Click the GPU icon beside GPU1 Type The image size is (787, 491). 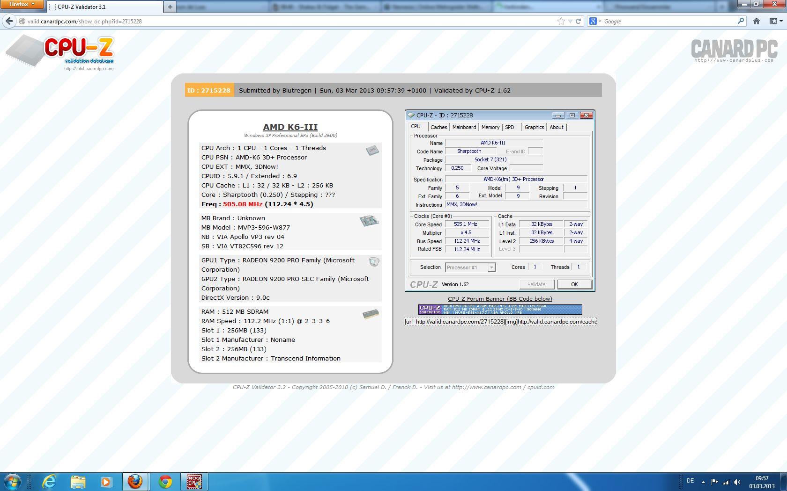pos(374,262)
